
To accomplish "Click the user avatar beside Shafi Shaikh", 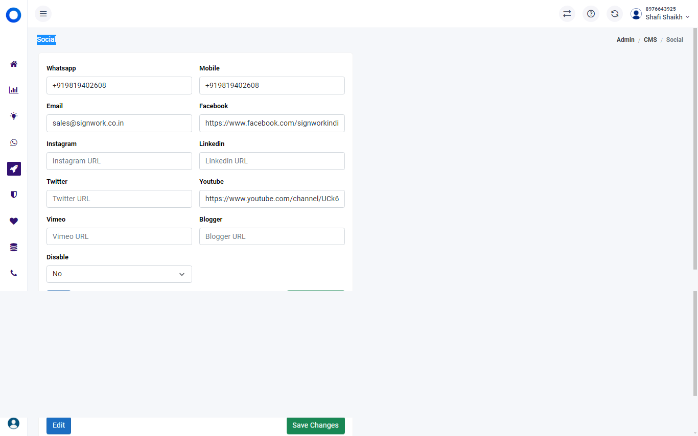I will pyautogui.click(x=636, y=14).
